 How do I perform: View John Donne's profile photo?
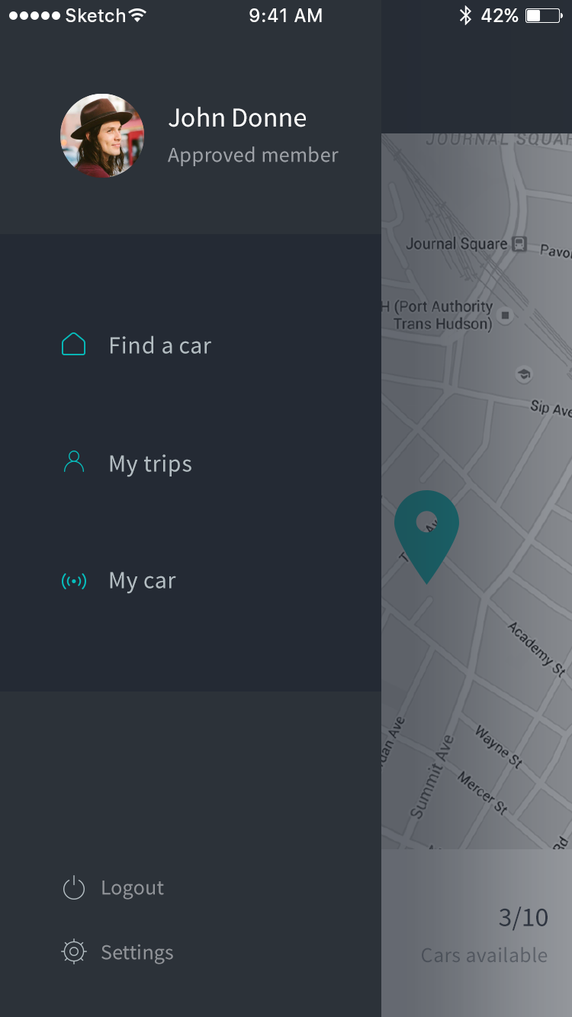click(x=102, y=136)
